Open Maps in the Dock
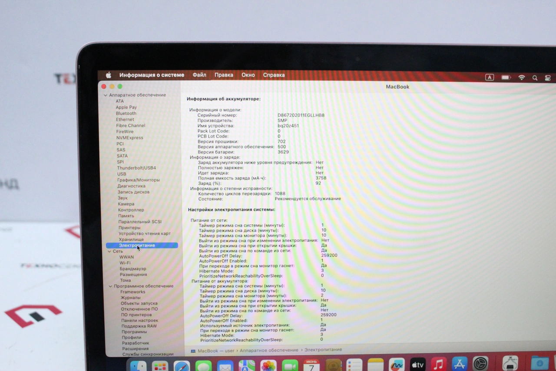 247,366
